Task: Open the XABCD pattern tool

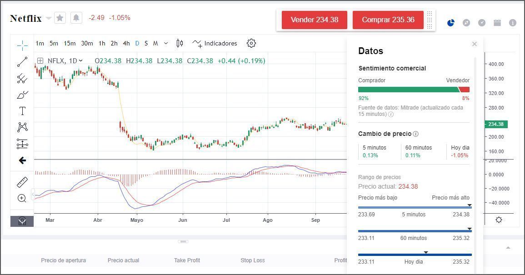Action: pos(21,127)
